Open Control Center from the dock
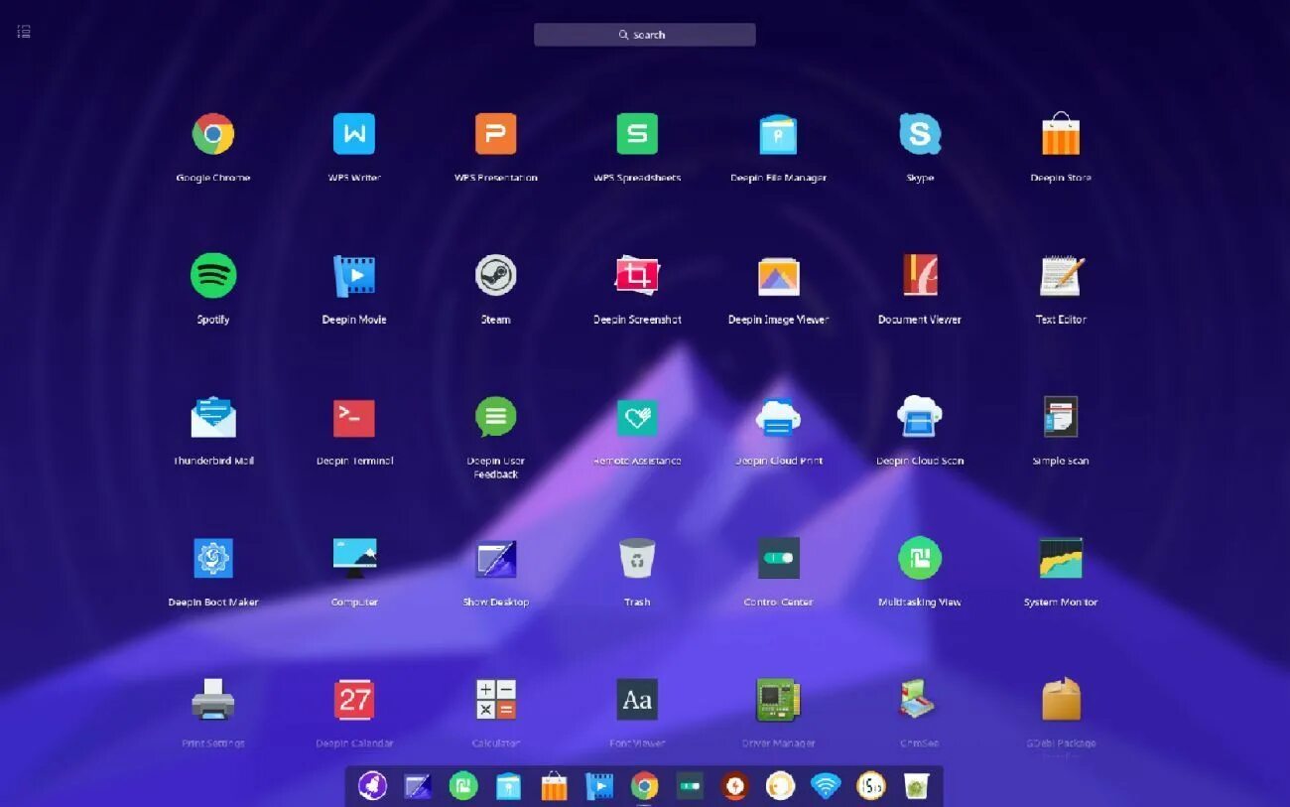 coord(690,787)
